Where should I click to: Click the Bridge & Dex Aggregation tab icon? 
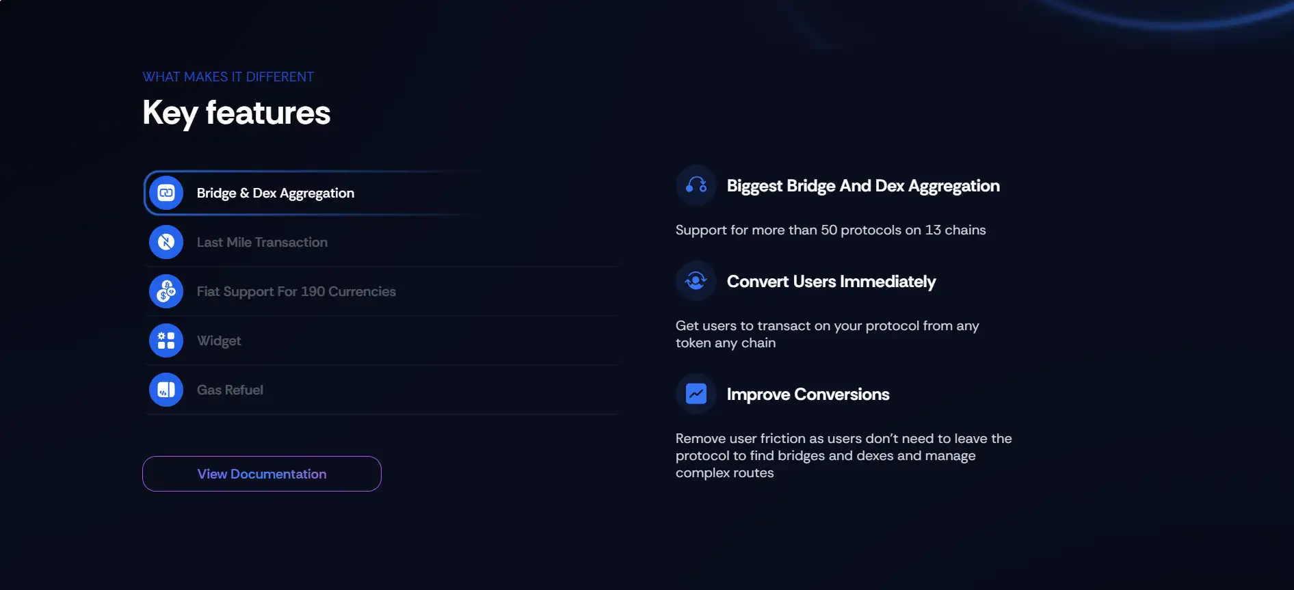pos(166,193)
